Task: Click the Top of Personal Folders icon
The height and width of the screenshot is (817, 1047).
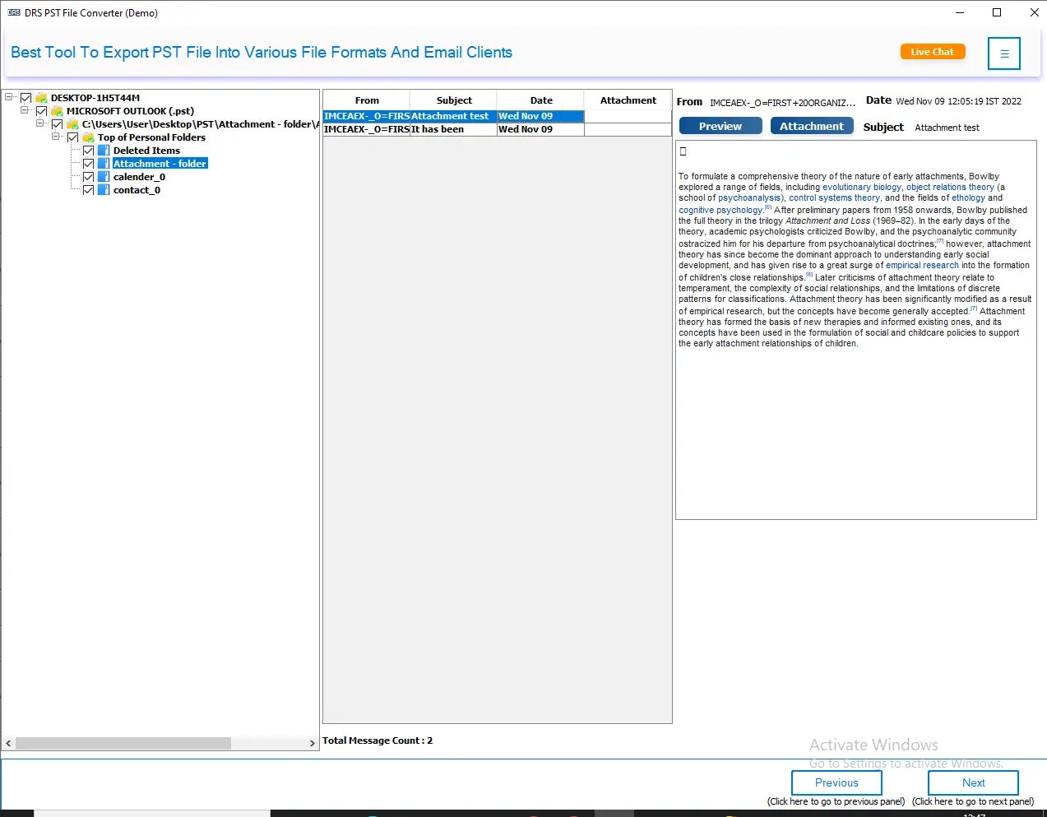Action: (88, 137)
